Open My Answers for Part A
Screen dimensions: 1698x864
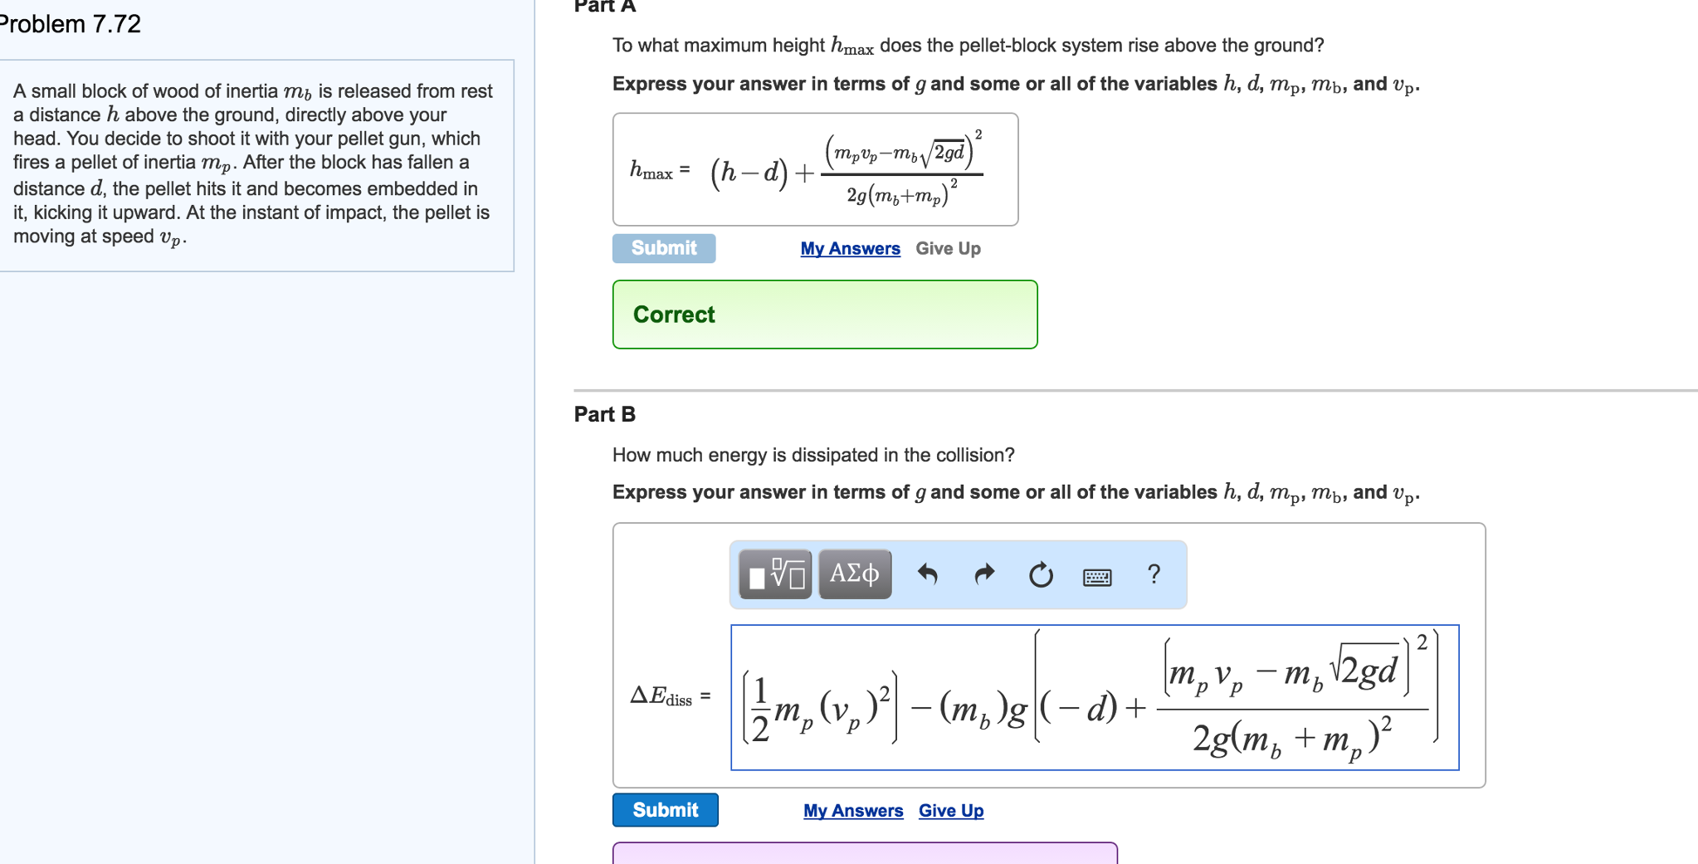click(849, 247)
